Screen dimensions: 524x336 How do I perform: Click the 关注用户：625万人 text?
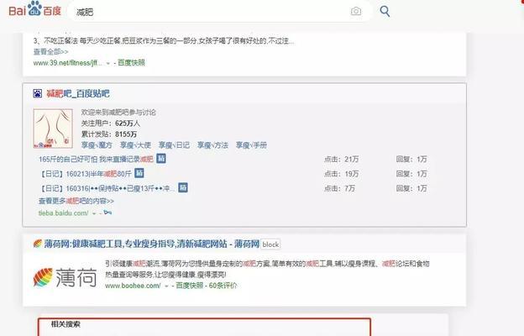tap(111, 123)
